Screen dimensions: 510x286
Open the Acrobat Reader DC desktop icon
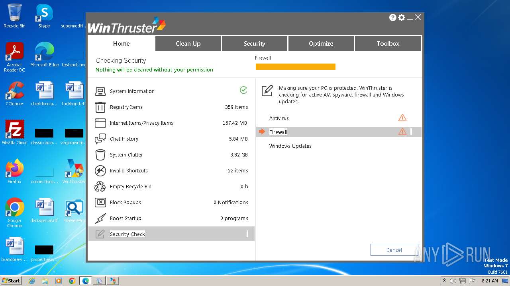14,58
